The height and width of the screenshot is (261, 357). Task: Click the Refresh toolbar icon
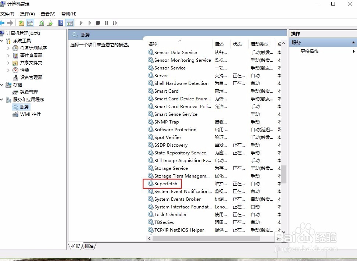tap(41, 22)
